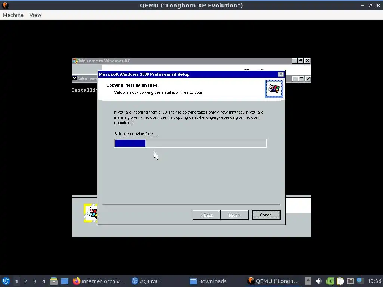
Task: Switch to workspace 2
Action: (x=26, y=281)
